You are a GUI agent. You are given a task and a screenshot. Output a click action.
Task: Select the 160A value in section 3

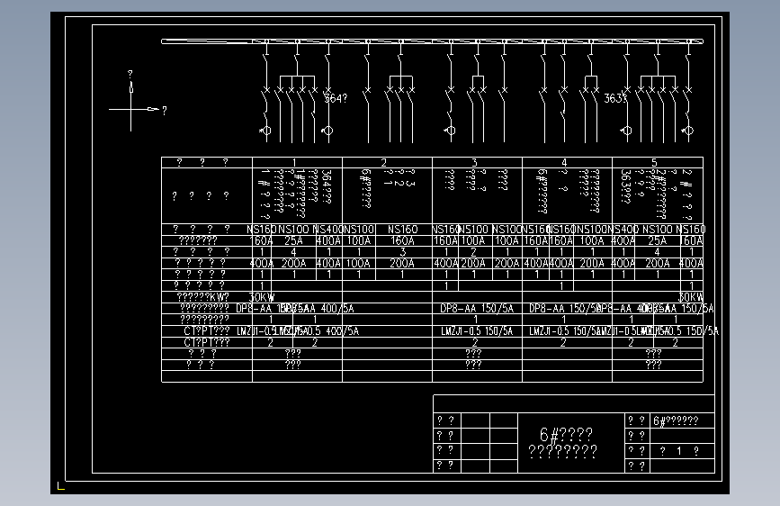(x=445, y=240)
